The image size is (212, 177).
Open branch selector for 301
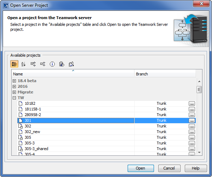click(192, 120)
